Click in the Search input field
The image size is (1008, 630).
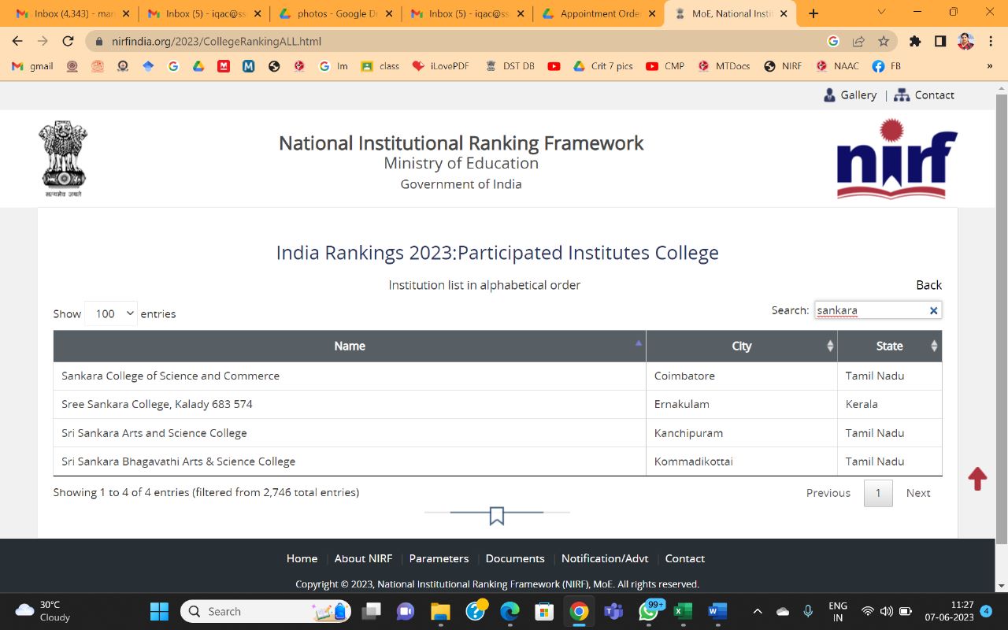click(869, 310)
